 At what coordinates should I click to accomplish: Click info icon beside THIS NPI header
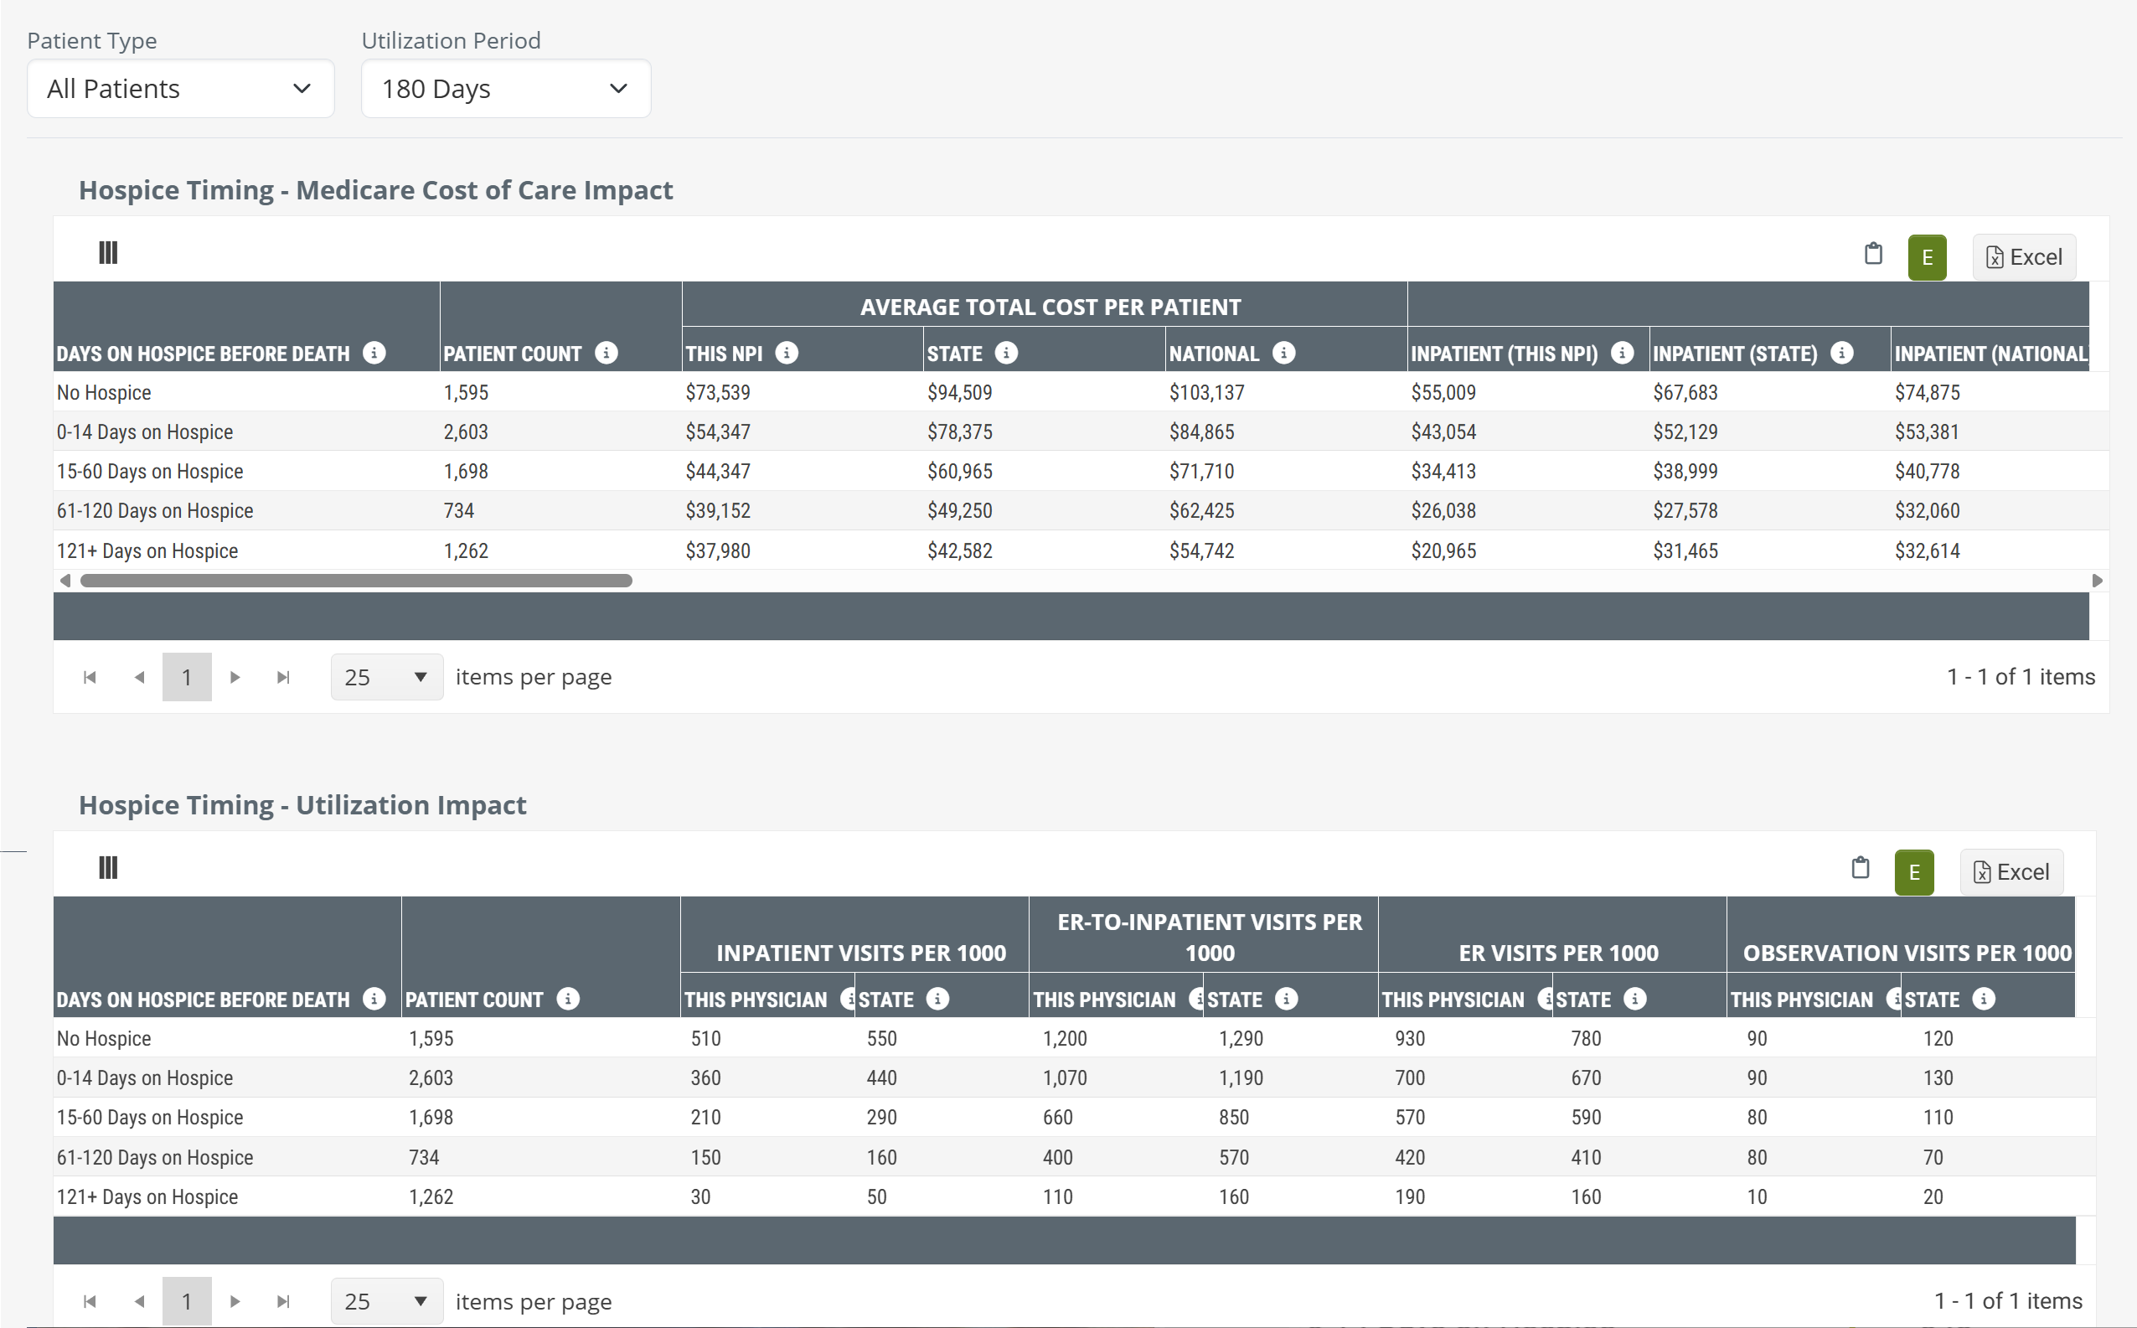click(787, 353)
